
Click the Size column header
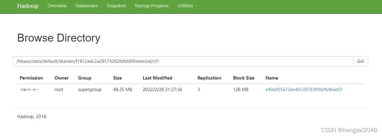(117, 78)
